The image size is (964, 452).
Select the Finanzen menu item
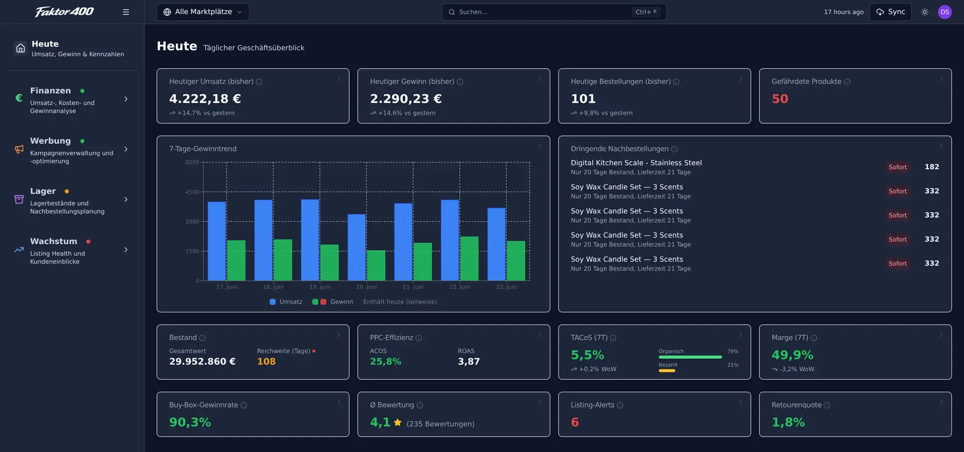72,99
